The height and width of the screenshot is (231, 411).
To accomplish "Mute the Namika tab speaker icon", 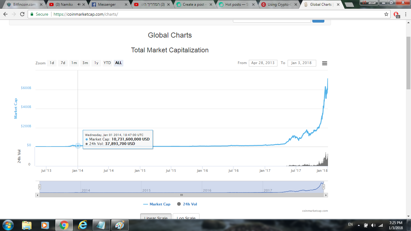I will pos(79,5).
